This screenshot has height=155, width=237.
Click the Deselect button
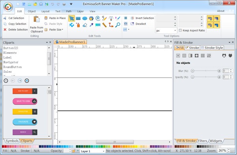pos(138,24)
